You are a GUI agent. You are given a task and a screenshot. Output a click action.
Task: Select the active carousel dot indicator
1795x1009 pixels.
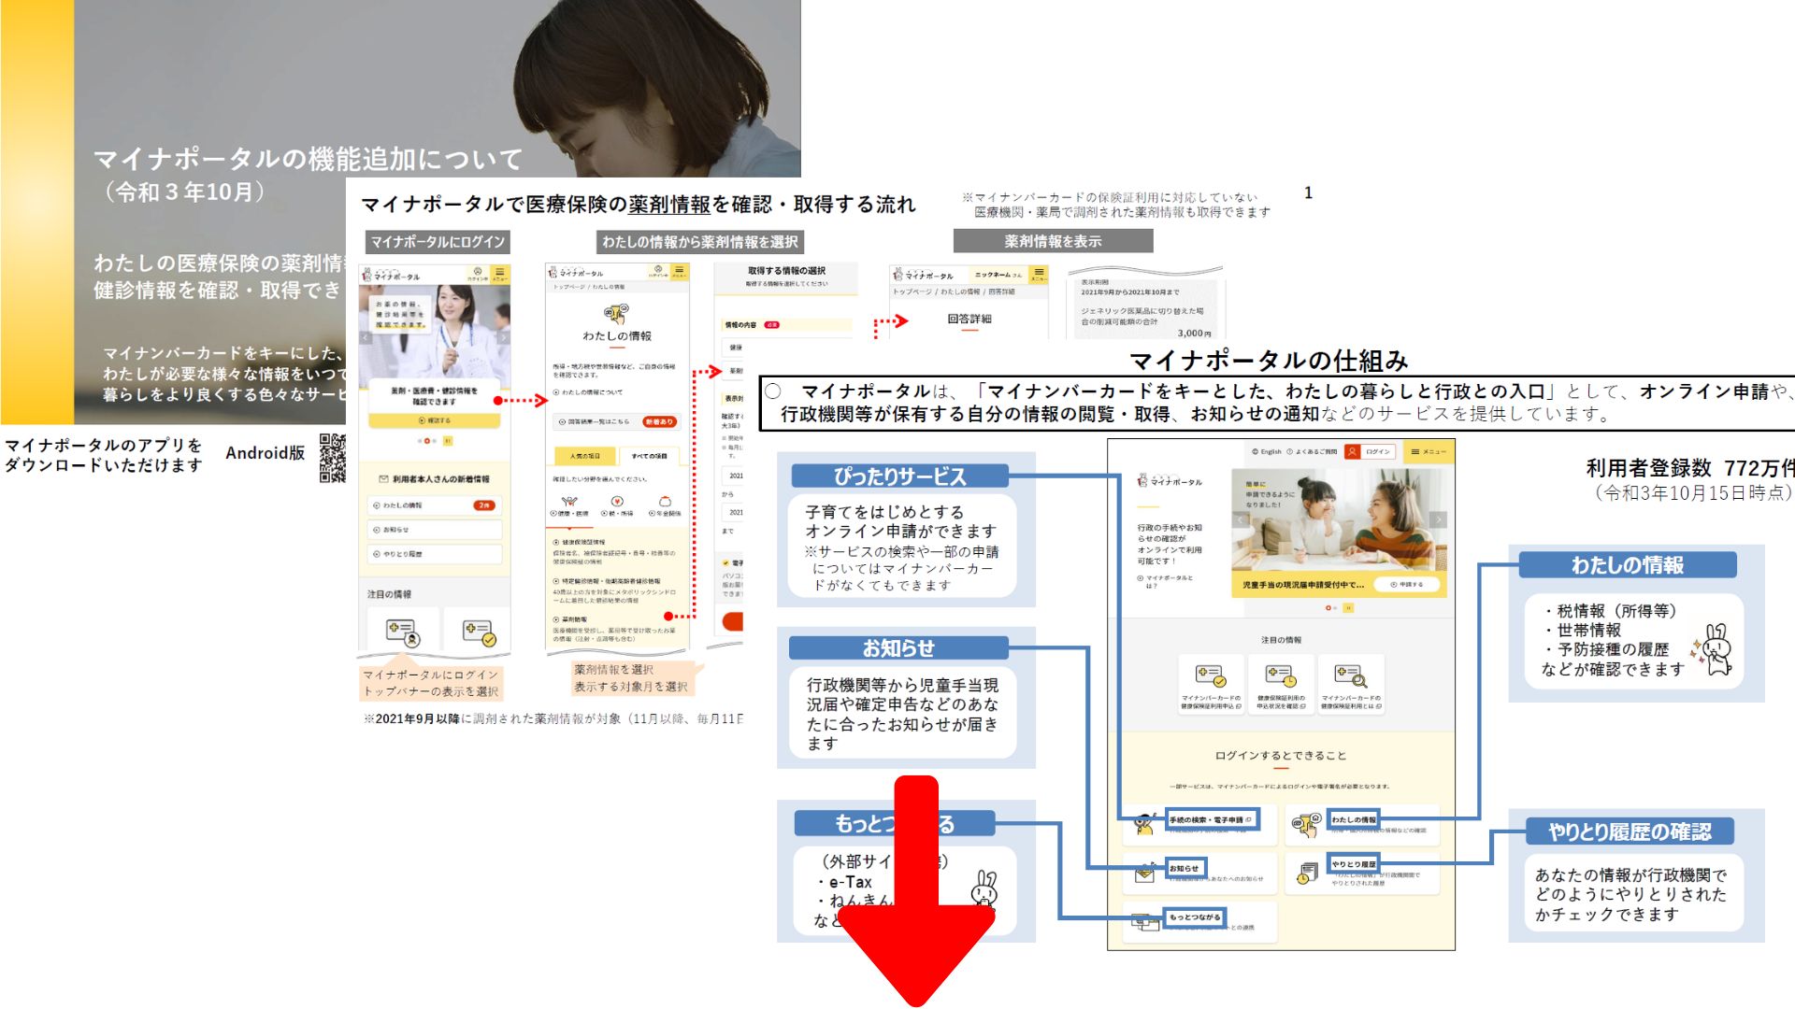(1328, 608)
